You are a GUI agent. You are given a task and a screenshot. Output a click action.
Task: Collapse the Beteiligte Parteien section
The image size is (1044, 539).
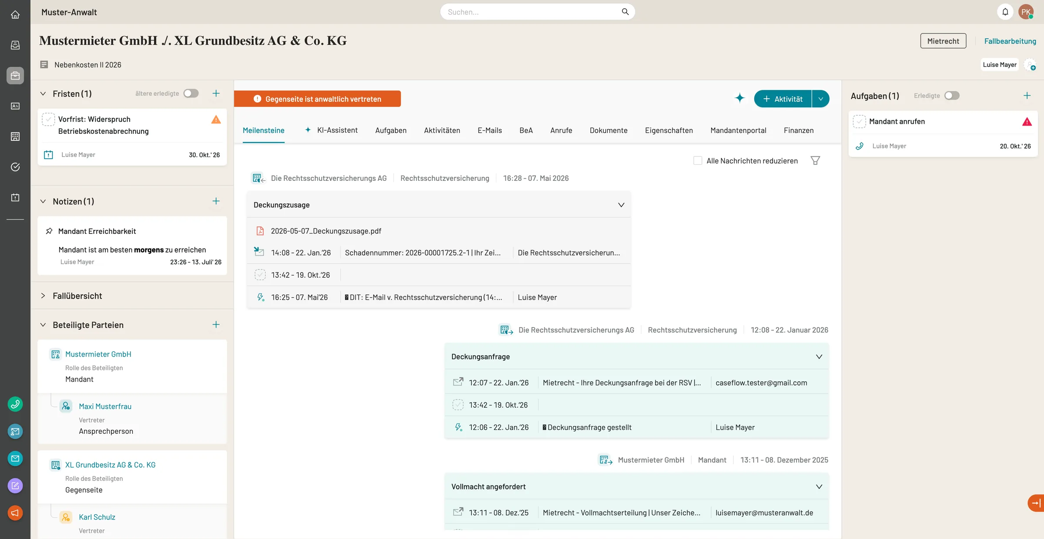[43, 325]
